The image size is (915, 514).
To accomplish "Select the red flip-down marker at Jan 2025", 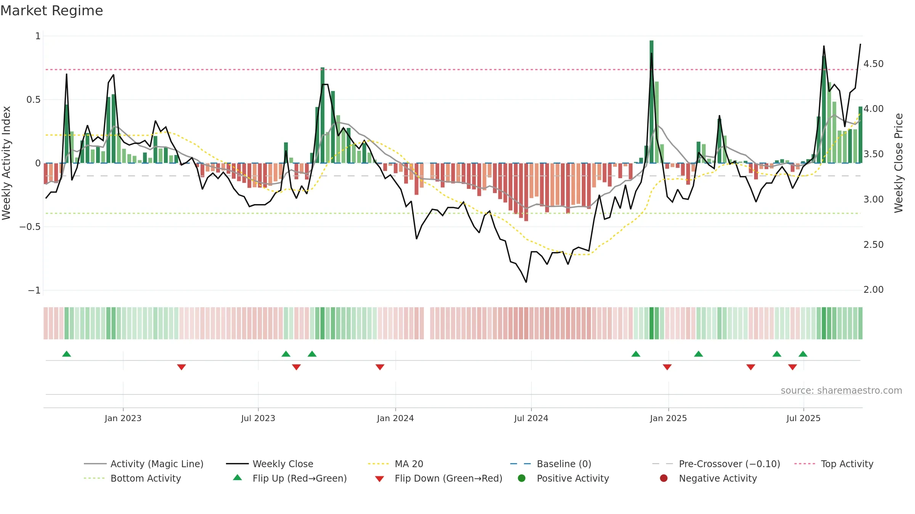I will coord(667,367).
